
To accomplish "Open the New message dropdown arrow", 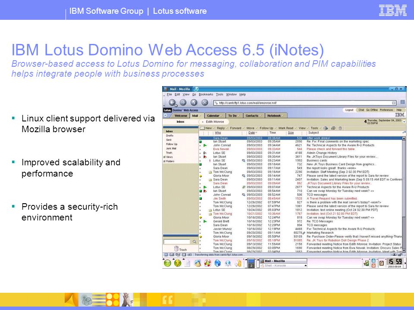I will (x=213, y=128).
